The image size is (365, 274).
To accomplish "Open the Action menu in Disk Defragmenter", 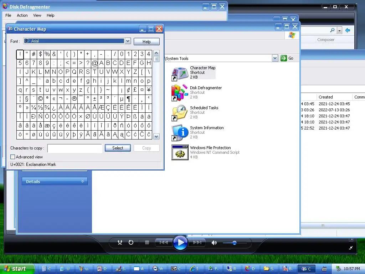I will (22, 15).
